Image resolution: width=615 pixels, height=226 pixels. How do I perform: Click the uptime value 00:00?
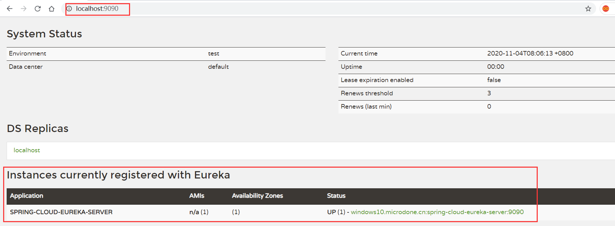pos(496,67)
